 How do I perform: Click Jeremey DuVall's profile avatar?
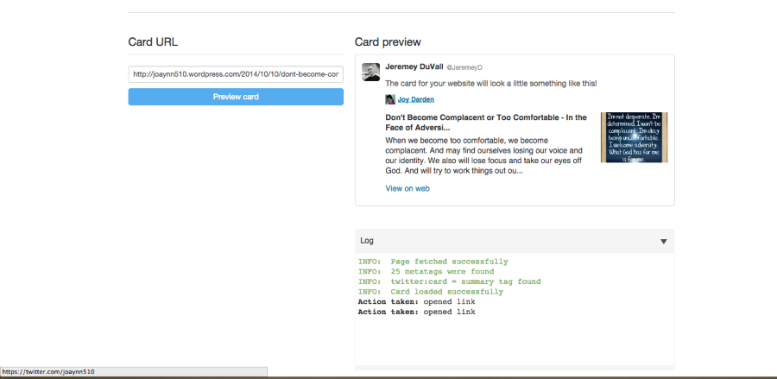pyautogui.click(x=370, y=72)
